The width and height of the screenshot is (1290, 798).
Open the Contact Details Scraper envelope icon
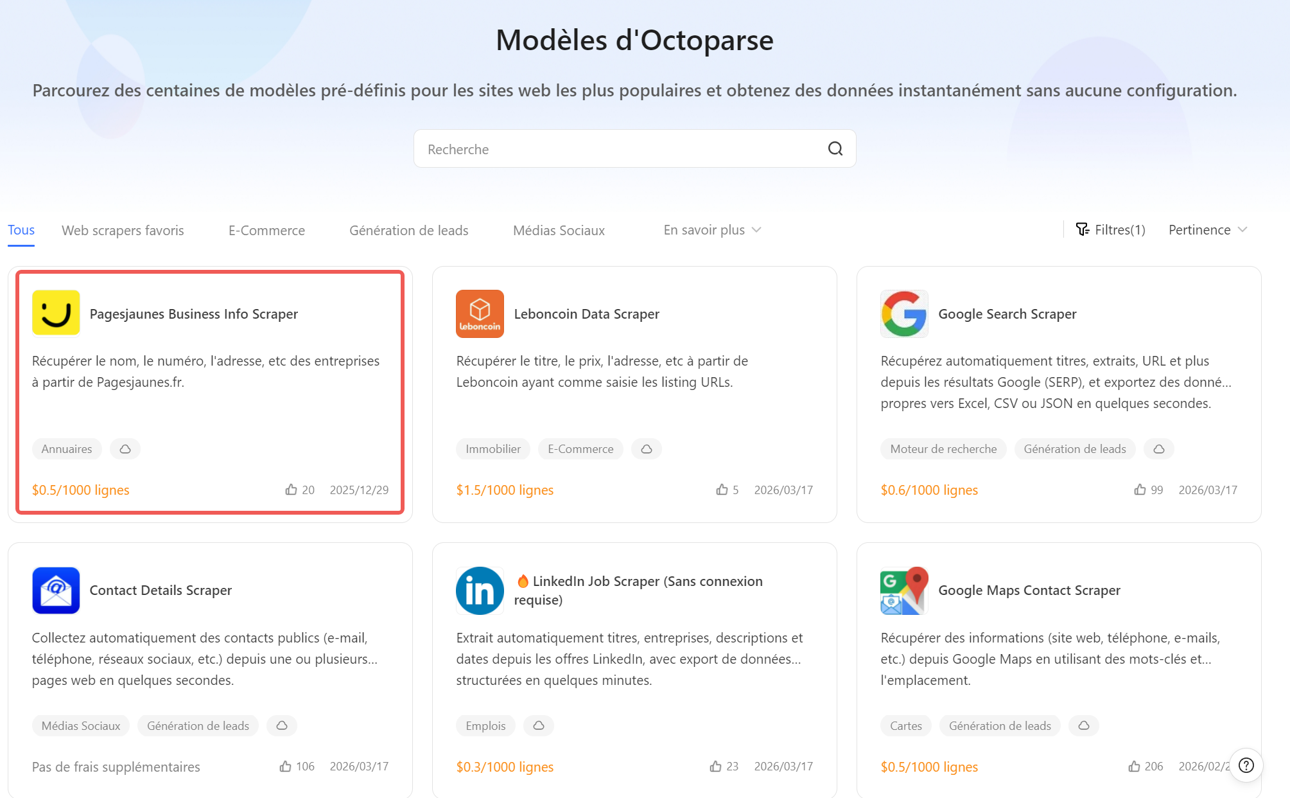pyautogui.click(x=55, y=590)
